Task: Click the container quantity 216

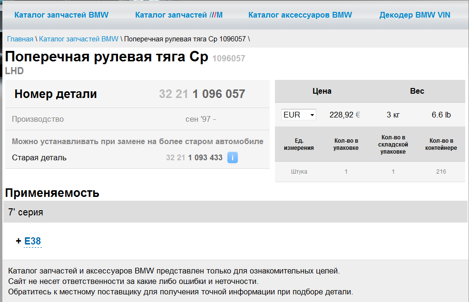Action: click(441, 172)
